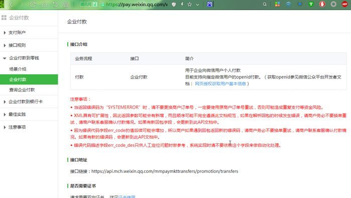Image resolution: width=351 pixels, height=198 pixels.
Task: Click the magnifier search icon
Action: (x=265, y=4)
